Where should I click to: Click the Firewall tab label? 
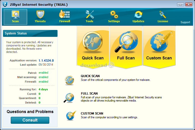(x=65, y=21)
